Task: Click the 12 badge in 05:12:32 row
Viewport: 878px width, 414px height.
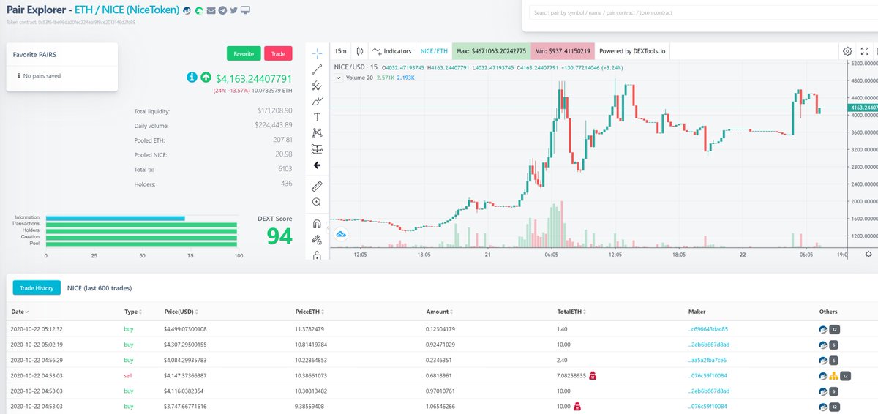Action: click(x=835, y=329)
